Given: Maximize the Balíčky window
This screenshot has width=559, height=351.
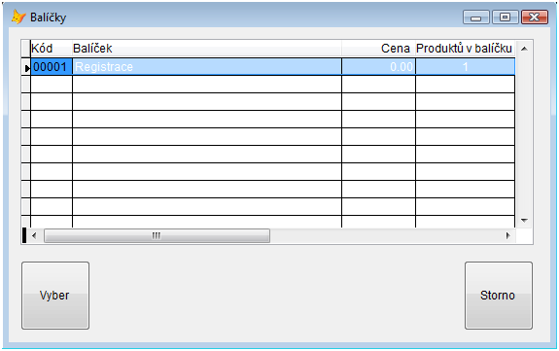Looking at the screenshot, I should (505, 18).
